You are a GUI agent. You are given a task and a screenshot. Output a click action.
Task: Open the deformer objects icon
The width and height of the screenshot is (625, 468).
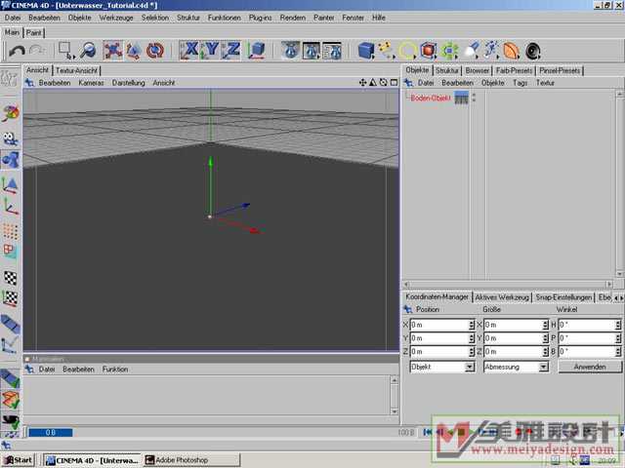coord(512,51)
